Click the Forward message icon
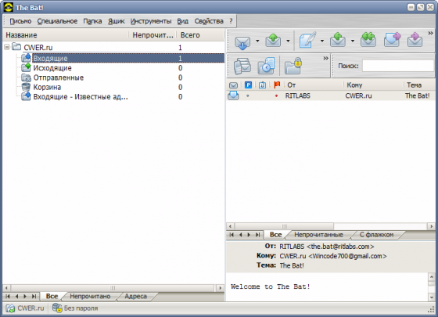This screenshot has width=438, height=317. [392, 41]
